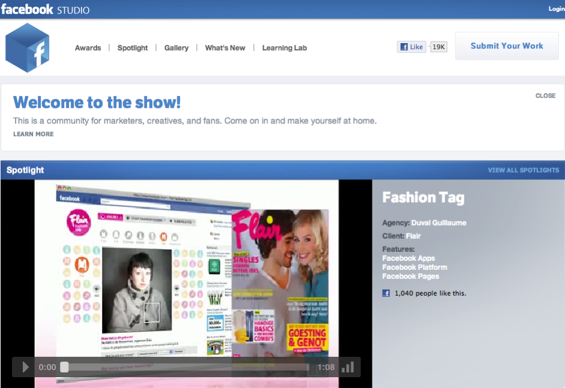Click the Submit Your Work button
Screen dimensions: 565x388
[507, 46]
